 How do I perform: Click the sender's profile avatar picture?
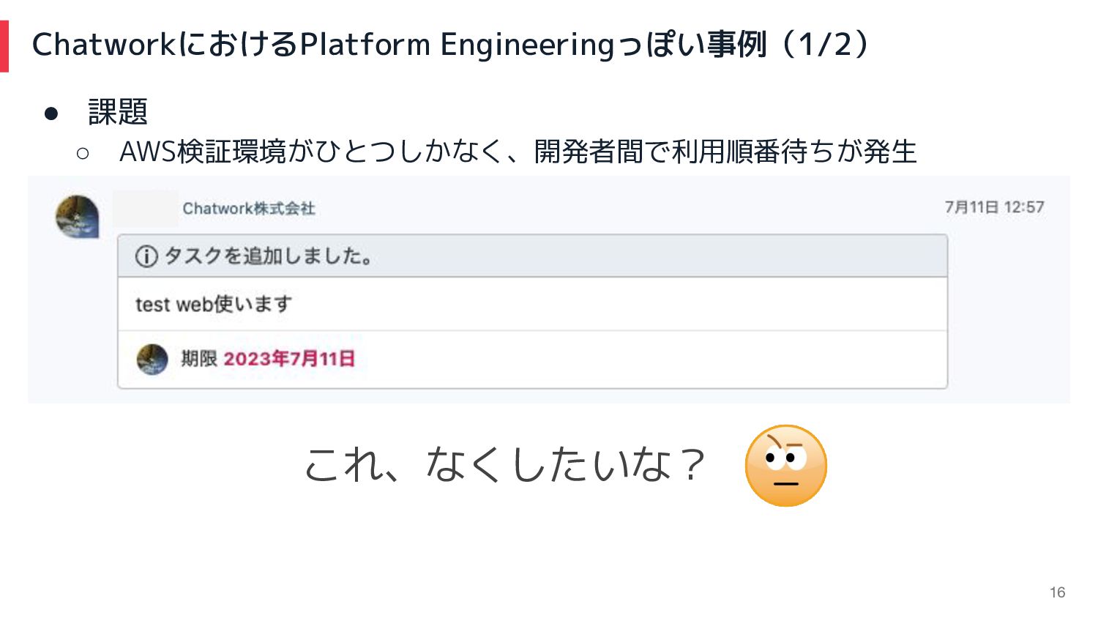[78, 217]
